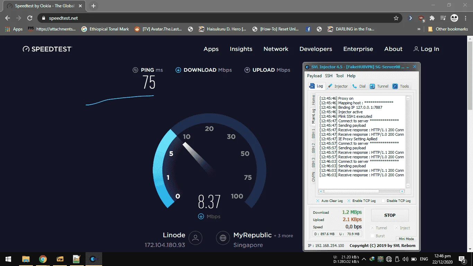Open the Tool menu in SVL Injector
Viewport: 473px width, 266px height.
pos(340,76)
